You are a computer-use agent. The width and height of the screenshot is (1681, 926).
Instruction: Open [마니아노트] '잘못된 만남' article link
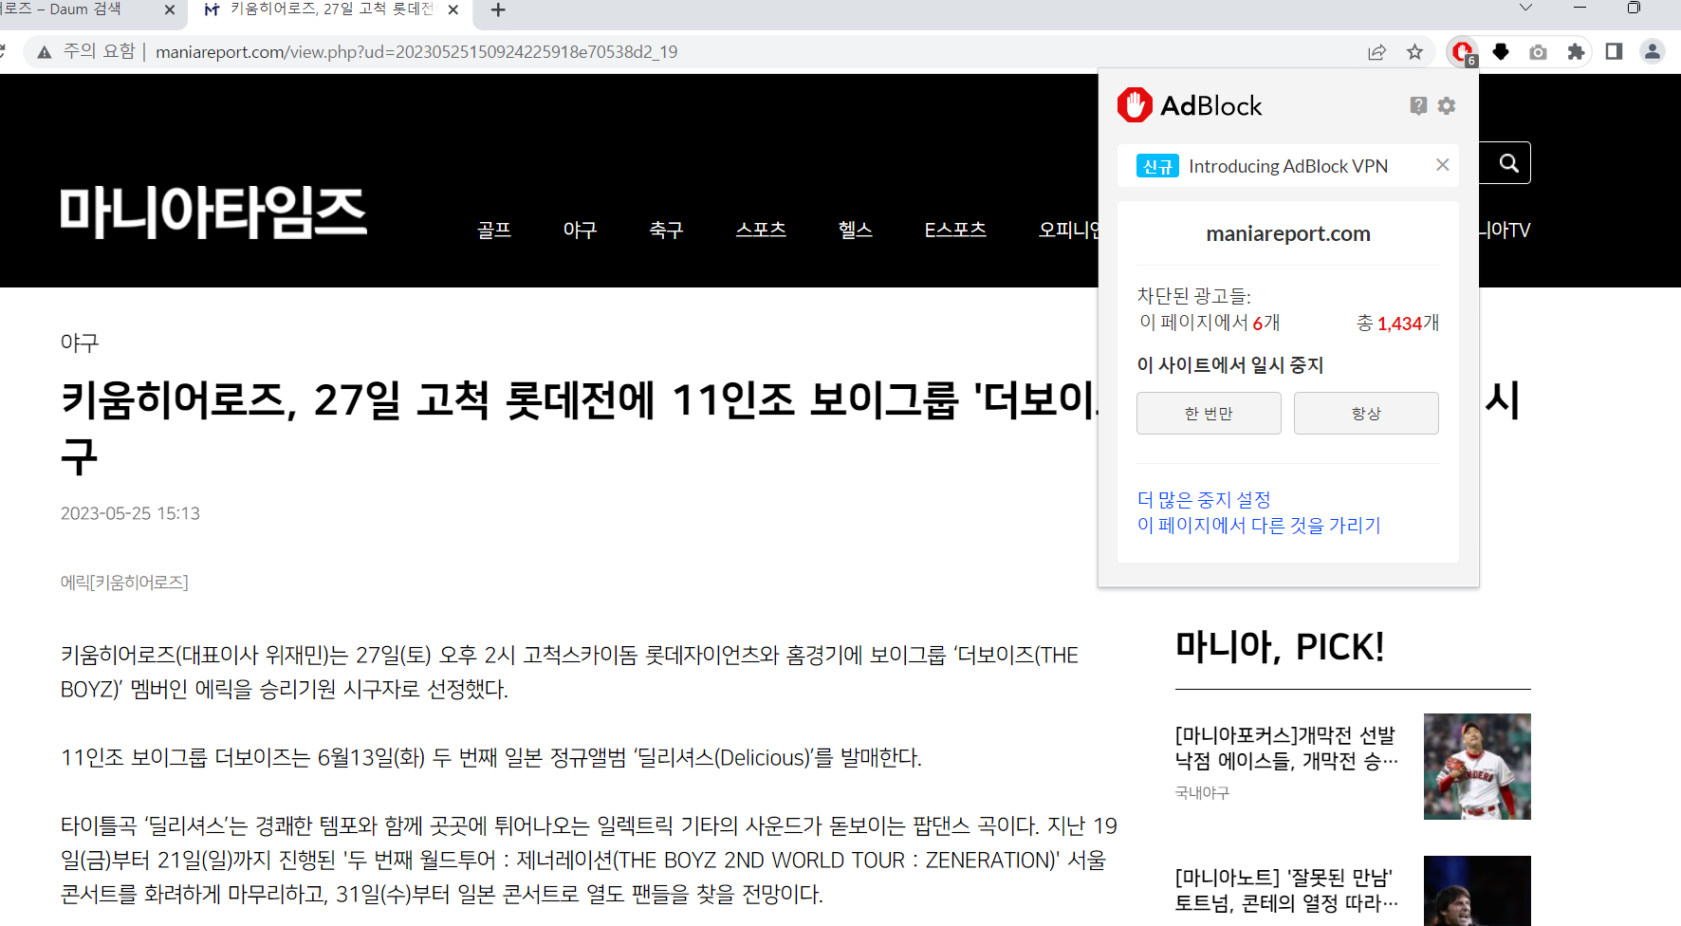[x=1286, y=890]
